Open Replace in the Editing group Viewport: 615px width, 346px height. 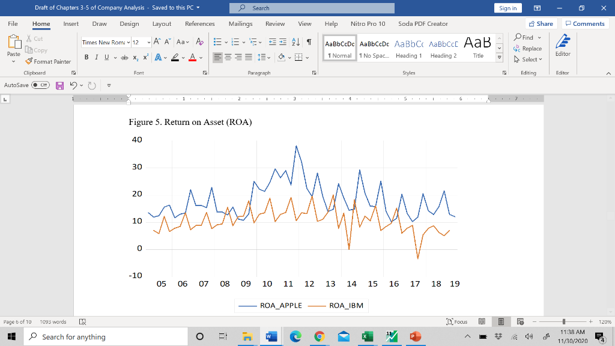[527, 48]
